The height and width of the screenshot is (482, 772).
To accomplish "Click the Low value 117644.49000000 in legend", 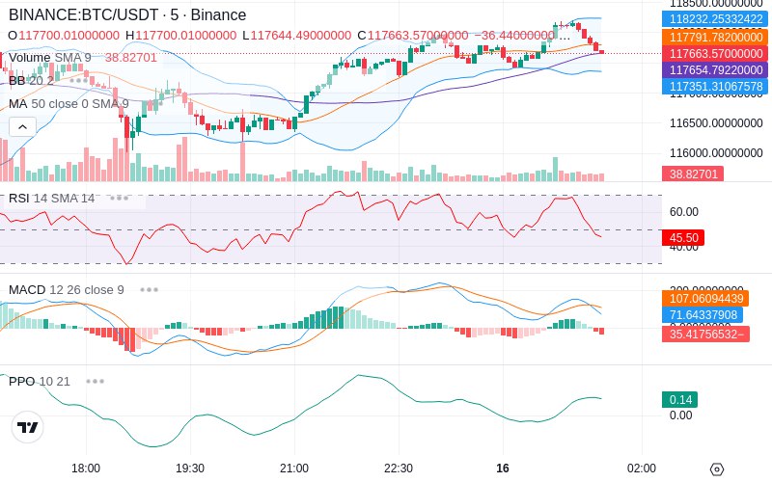I will coord(301,36).
